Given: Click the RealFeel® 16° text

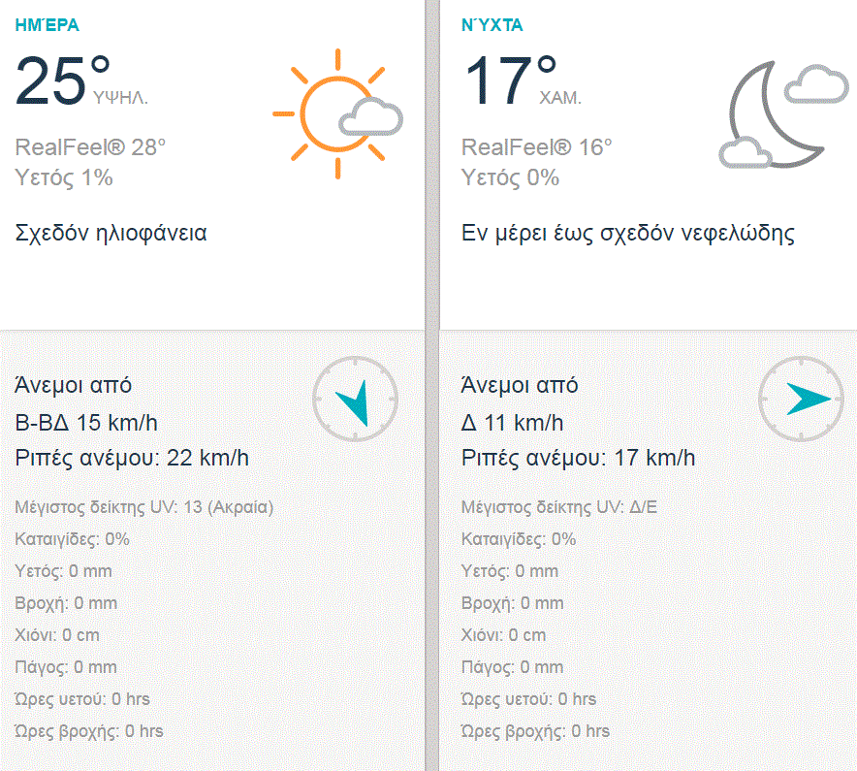Looking at the screenshot, I should tap(537, 147).
